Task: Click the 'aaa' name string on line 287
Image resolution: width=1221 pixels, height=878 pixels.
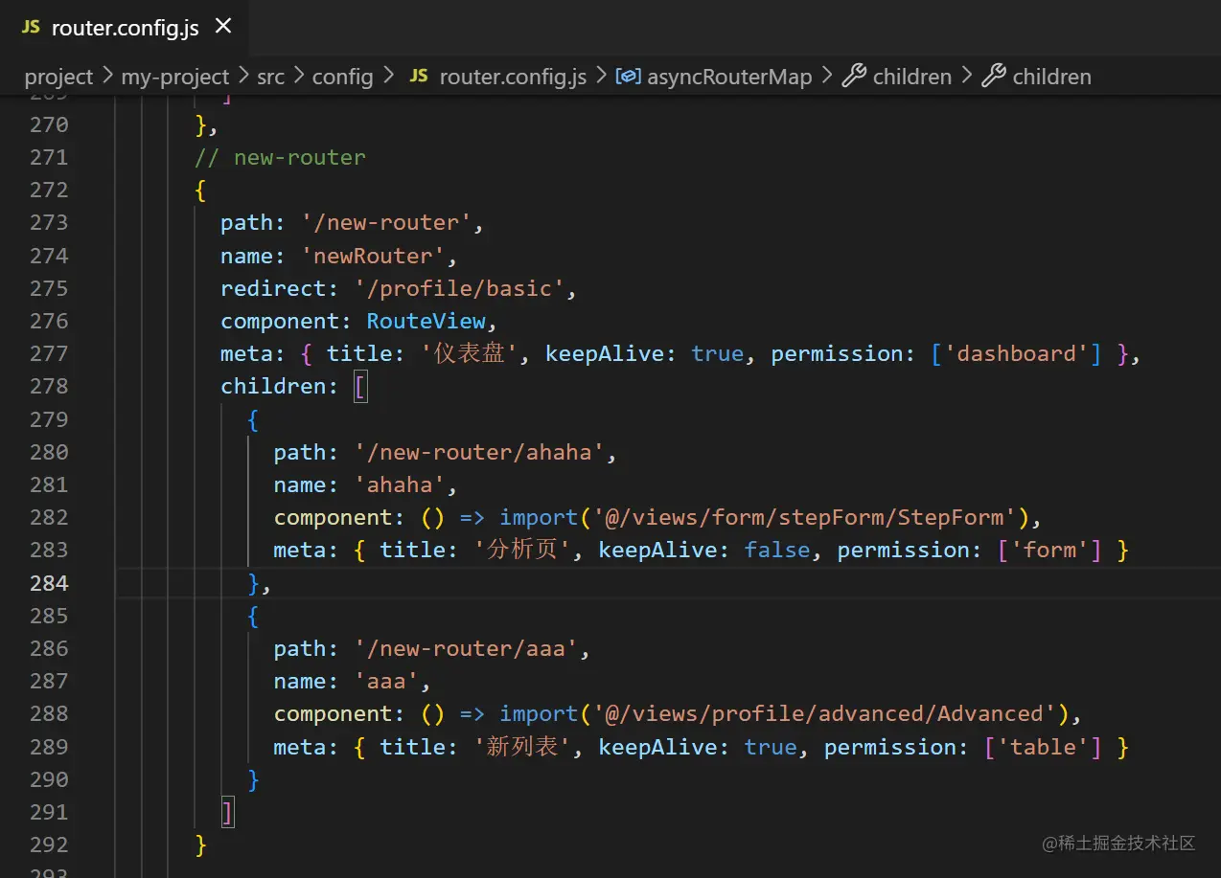Action: 387,681
